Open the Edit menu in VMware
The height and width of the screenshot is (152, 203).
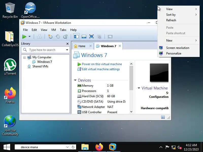pos(34,30)
